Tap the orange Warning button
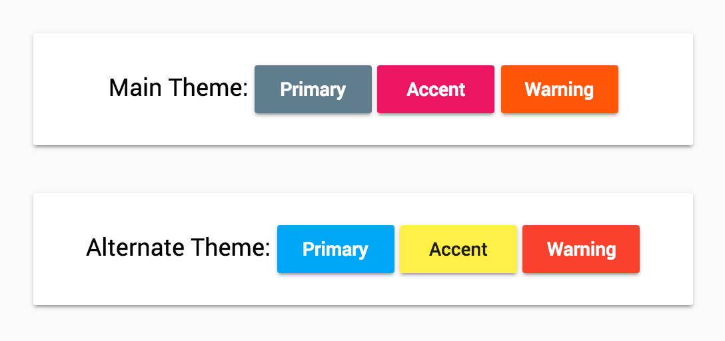 point(559,89)
